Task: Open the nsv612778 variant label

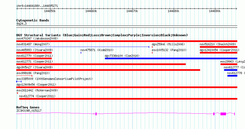Action: point(236,73)
